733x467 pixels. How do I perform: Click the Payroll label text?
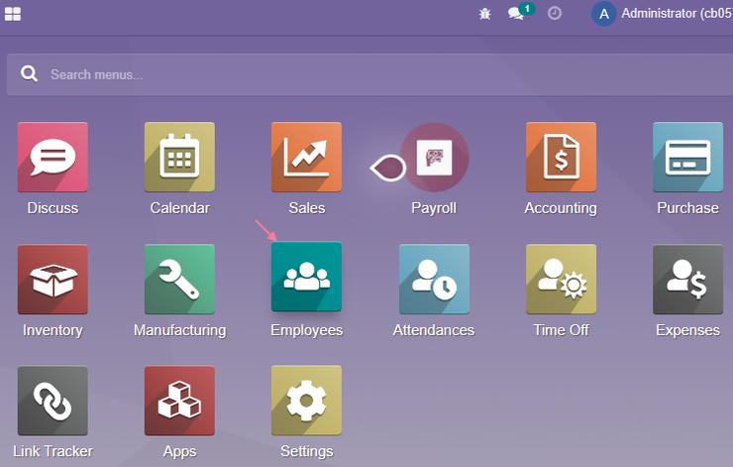pyautogui.click(x=434, y=208)
